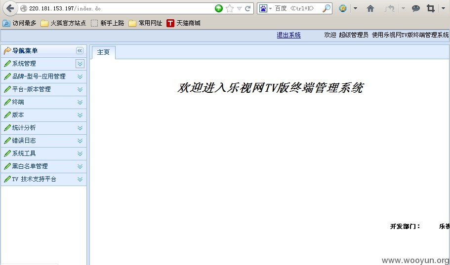Screen dimensions: 450x265
Task: Expand the 平台-版本管理 chevron
Action: 80,89
